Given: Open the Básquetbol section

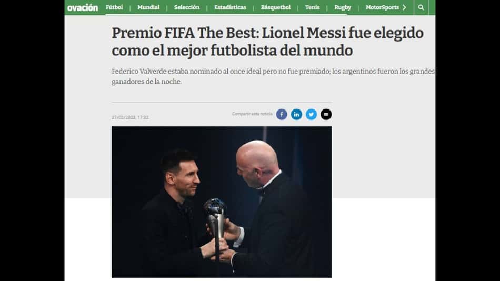Looking at the screenshot, I should pyautogui.click(x=275, y=7).
